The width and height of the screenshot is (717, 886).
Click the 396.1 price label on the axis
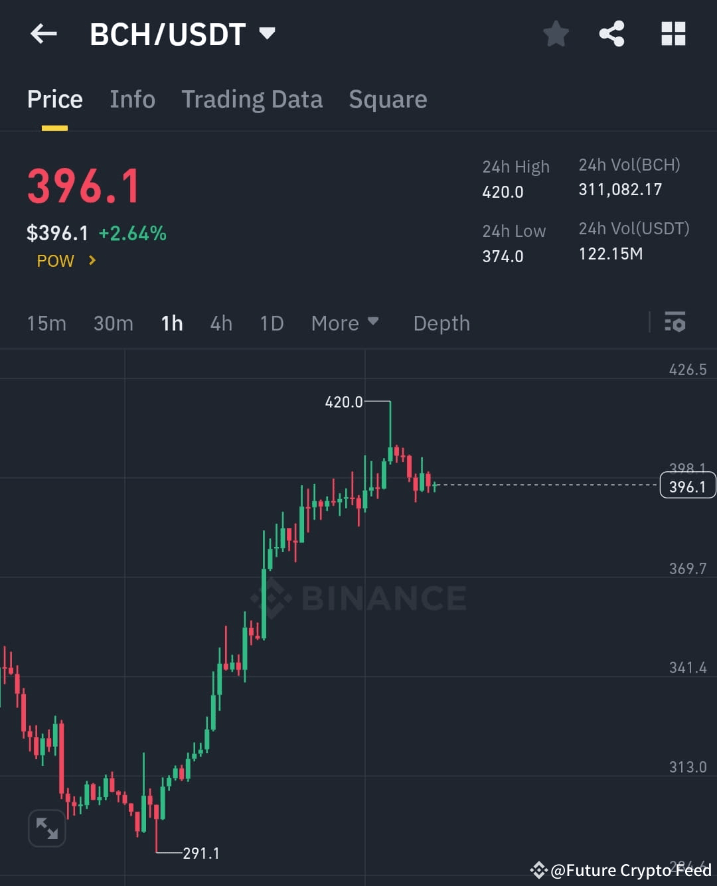pos(687,485)
